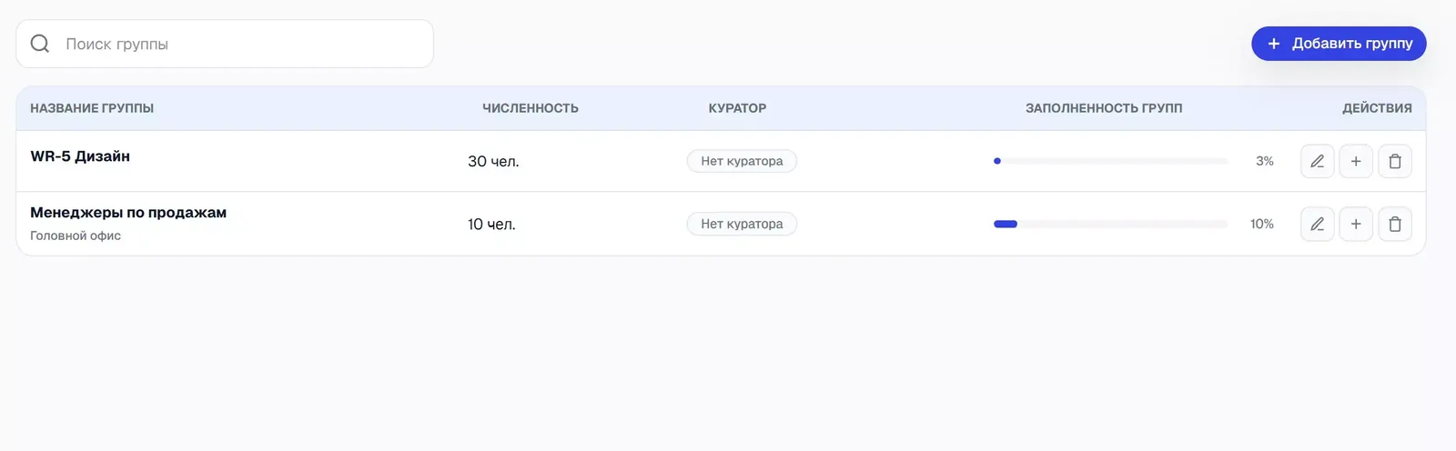Edit the WR-5 Дизайн group (pencil icon)
The height and width of the screenshot is (451, 1456).
coord(1317,161)
